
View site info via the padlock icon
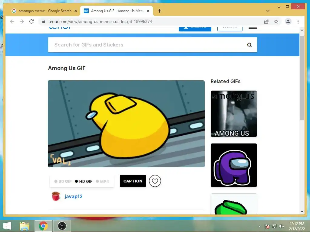click(44, 21)
